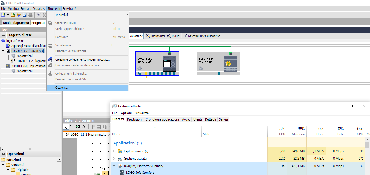The image size is (370, 175).
Task: Click the Ingrandisci zoom-in magnifier icon
Action: click(148, 36)
